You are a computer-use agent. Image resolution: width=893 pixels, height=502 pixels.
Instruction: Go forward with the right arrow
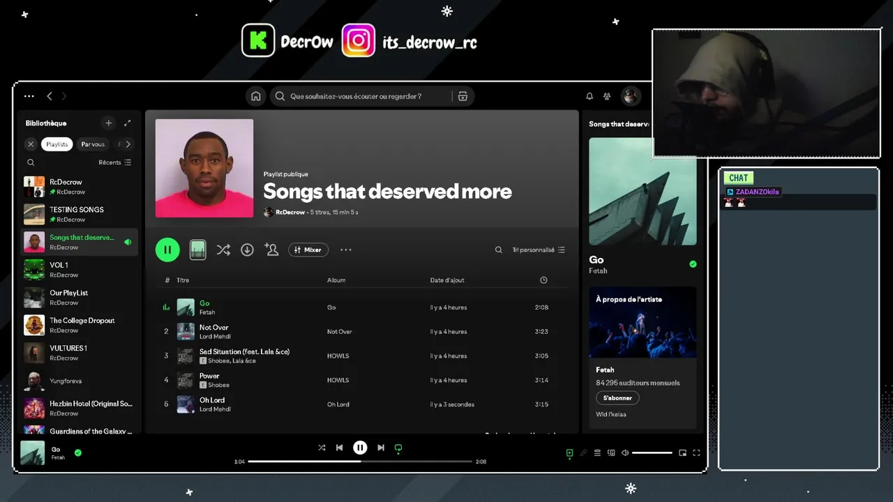click(64, 96)
